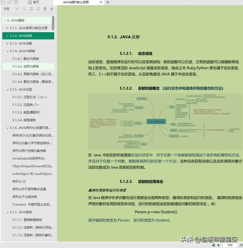Open bookmark 5.1.5.1. 泛型方法（<E>）
Screen dimensions: 243x248
click(x=29, y=97)
